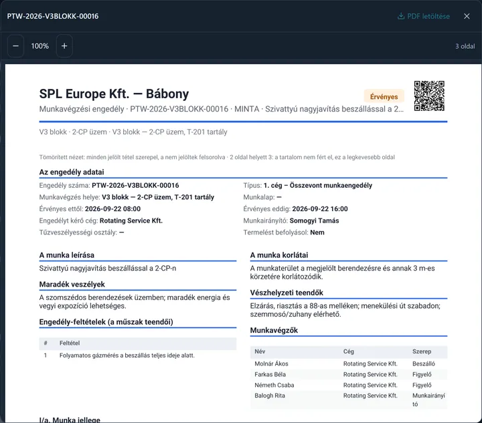Click valid-until date 2026-09-22 16:00
This screenshot has width=482, height=423.
320,209
